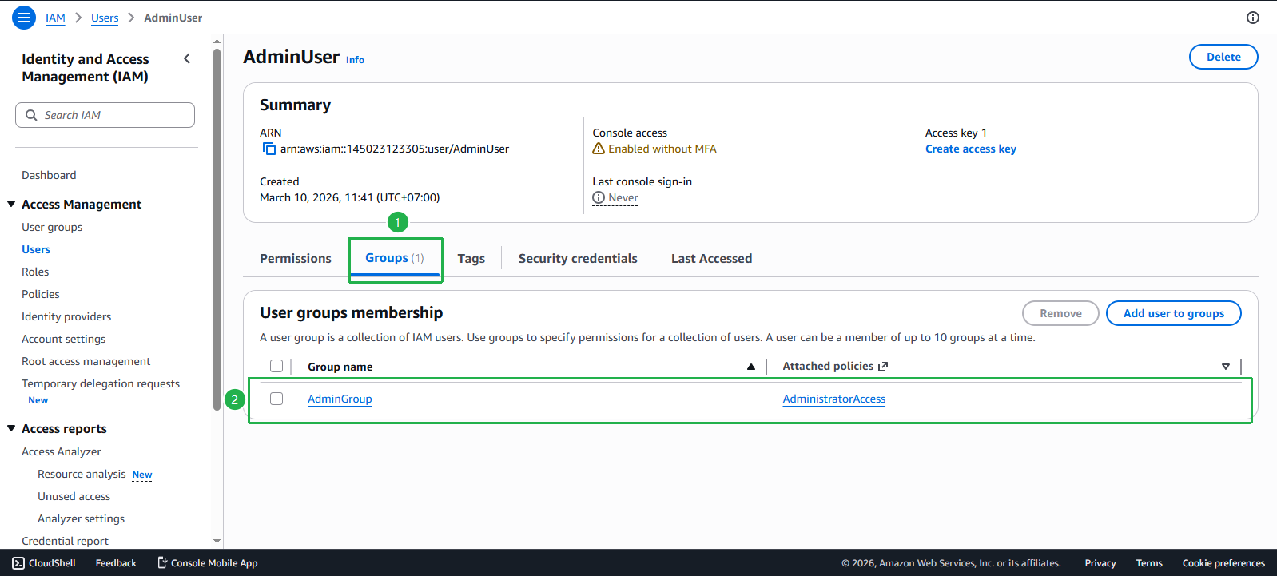The image size is (1277, 576).
Task: Open the Tags tab
Action: (x=471, y=258)
